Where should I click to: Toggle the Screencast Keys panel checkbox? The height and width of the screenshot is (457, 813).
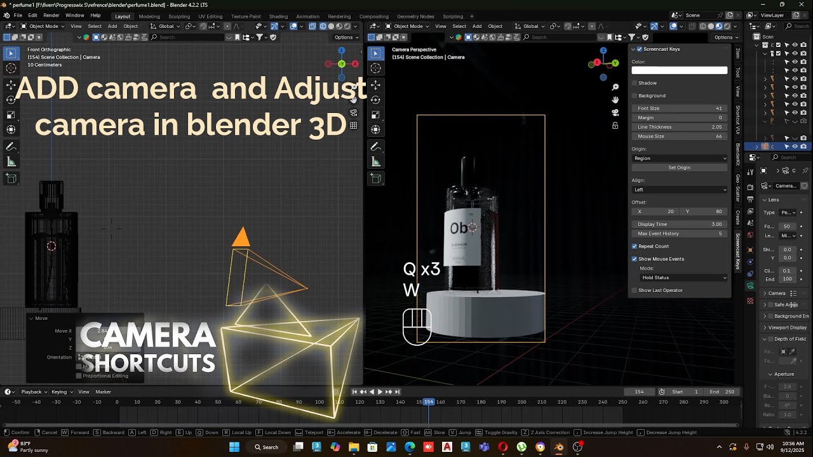[x=640, y=49]
